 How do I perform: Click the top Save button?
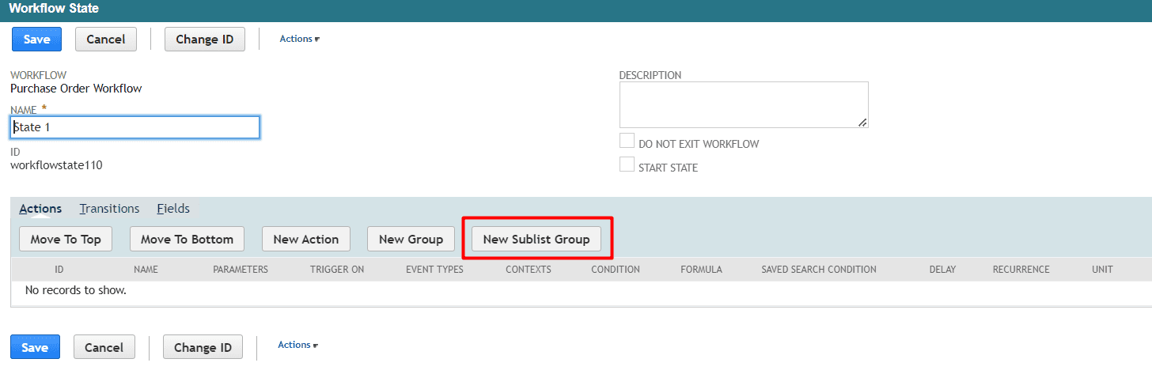(37, 40)
